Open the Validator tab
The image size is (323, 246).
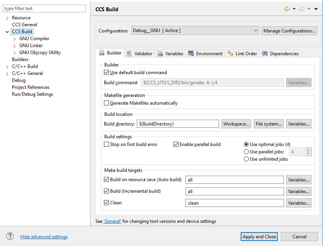pos(139,54)
